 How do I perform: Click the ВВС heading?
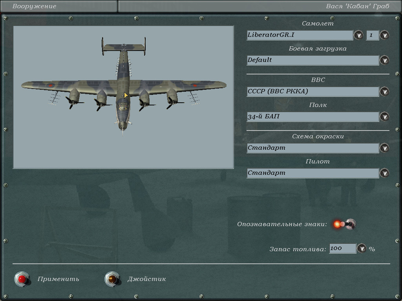click(x=318, y=80)
